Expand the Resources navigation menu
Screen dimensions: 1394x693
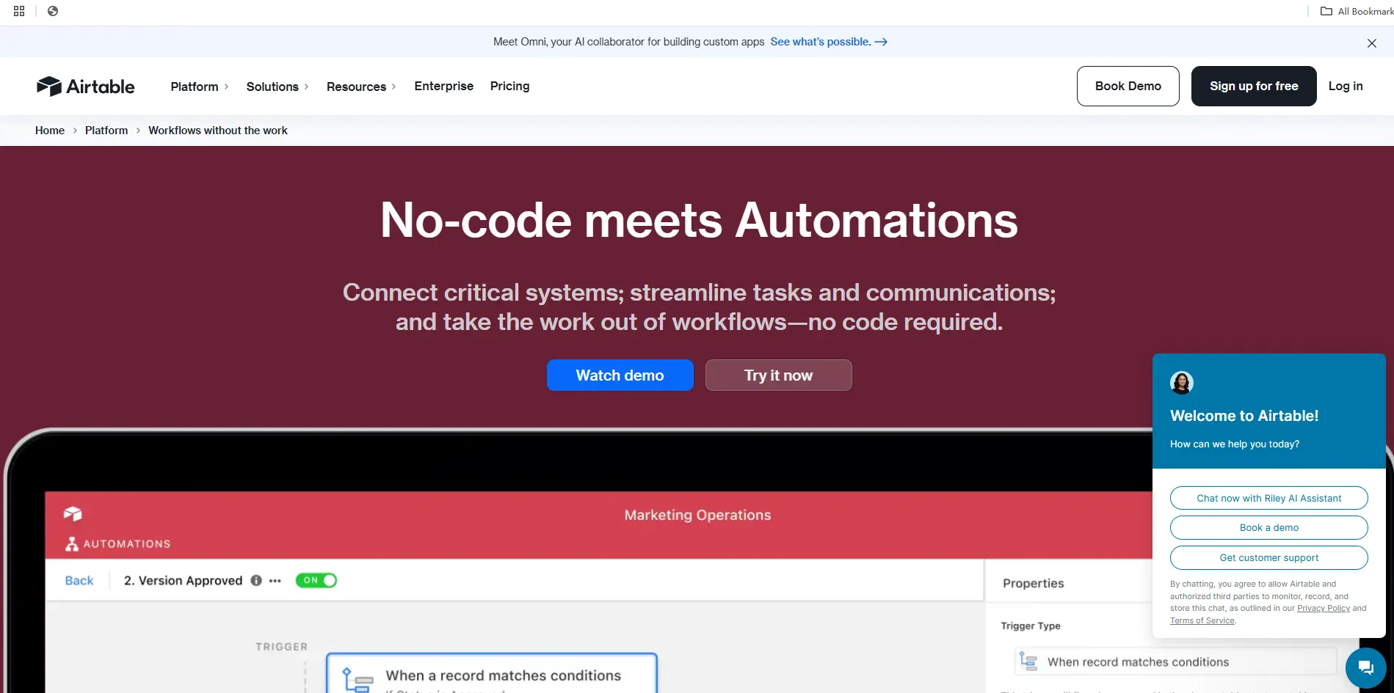[x=361, y=87]
